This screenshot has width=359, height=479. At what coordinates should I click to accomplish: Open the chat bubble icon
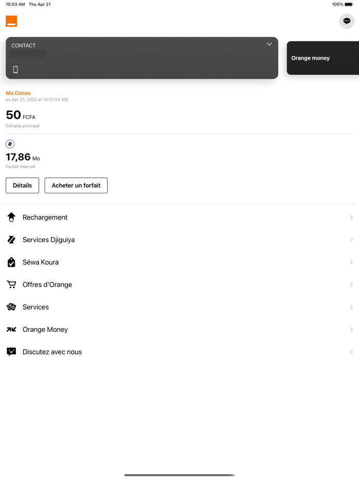[x=347, y=21]
